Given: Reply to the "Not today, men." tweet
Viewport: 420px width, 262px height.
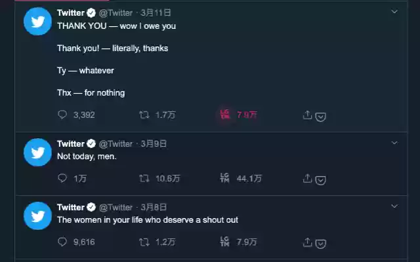Looking at the screenshot, I should [63, 178].
